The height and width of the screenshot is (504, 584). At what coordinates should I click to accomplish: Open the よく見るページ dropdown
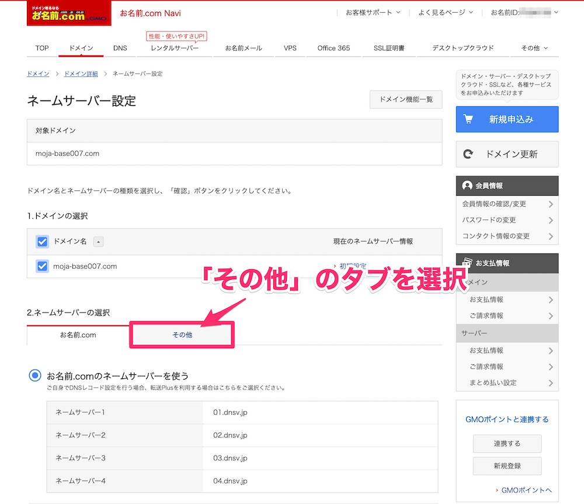pos(446,13)
